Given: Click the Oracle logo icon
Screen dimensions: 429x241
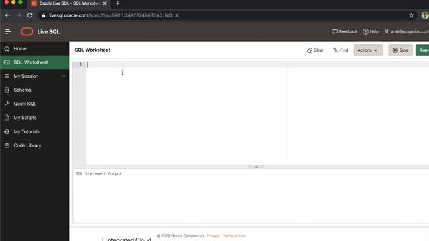Looking at the screenshot, I should (x=27, y=32).
